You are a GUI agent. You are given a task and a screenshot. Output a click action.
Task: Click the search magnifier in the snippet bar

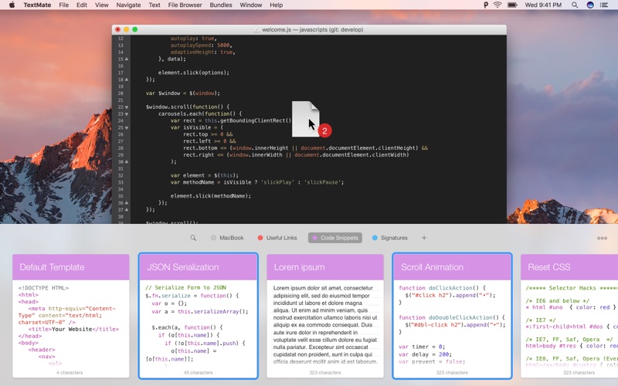pos(193,238)
